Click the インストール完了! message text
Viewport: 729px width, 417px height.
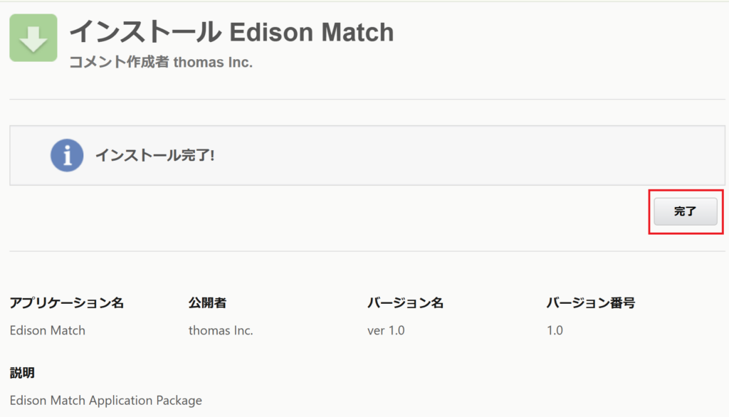(x=155, y=155)
